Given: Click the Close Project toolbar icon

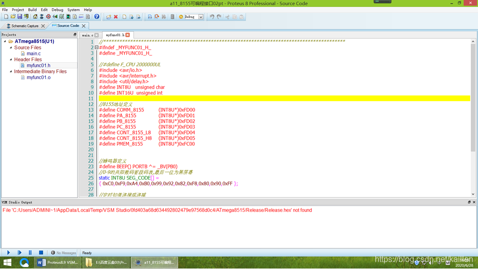Looking at the screenshot, I should click(x=27, y=17).
